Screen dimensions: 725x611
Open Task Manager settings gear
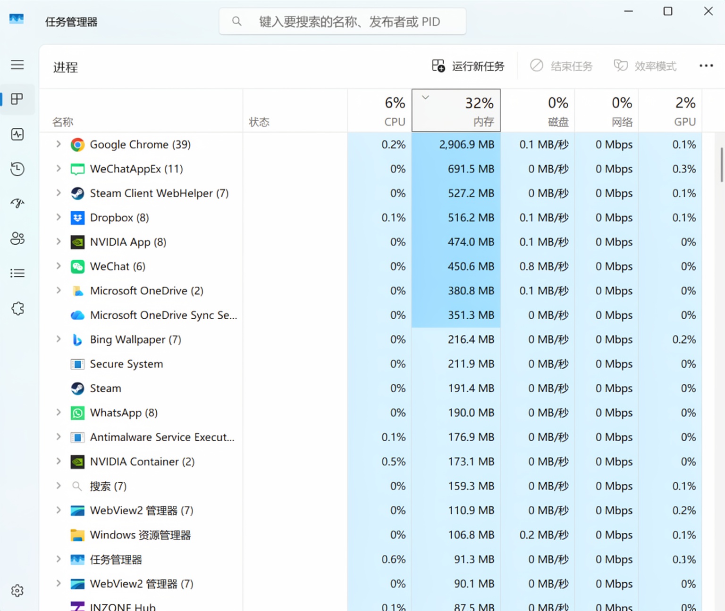(x=17, y=590)
